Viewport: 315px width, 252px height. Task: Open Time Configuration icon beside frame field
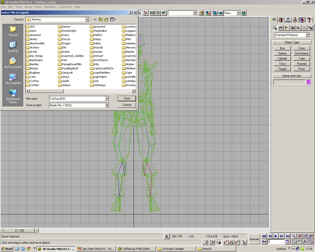pyautogui.click(x=288, y=242)
